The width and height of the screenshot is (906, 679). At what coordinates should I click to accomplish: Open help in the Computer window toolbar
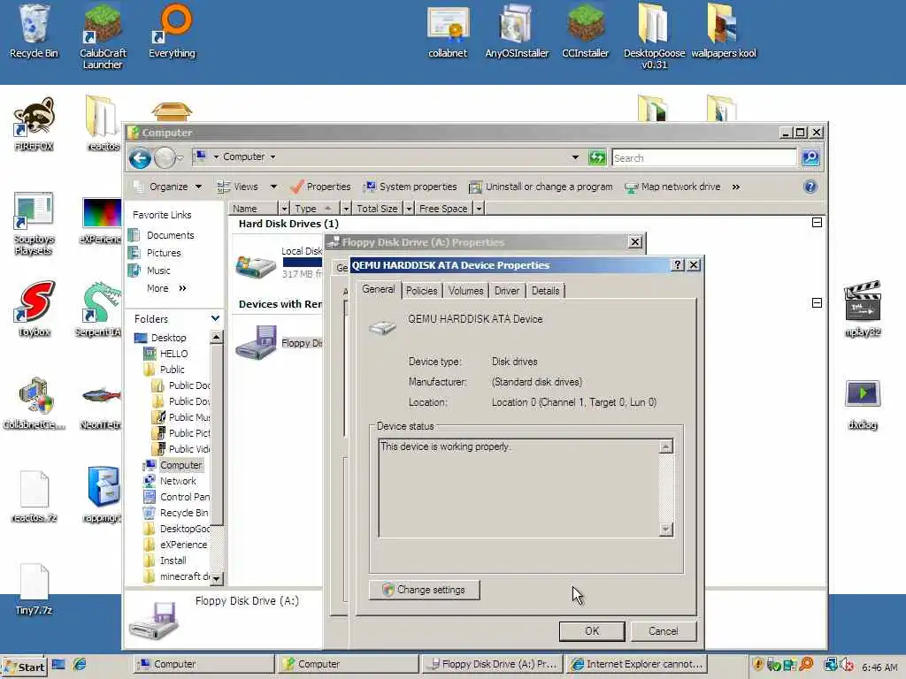click(x=810, y=187)
